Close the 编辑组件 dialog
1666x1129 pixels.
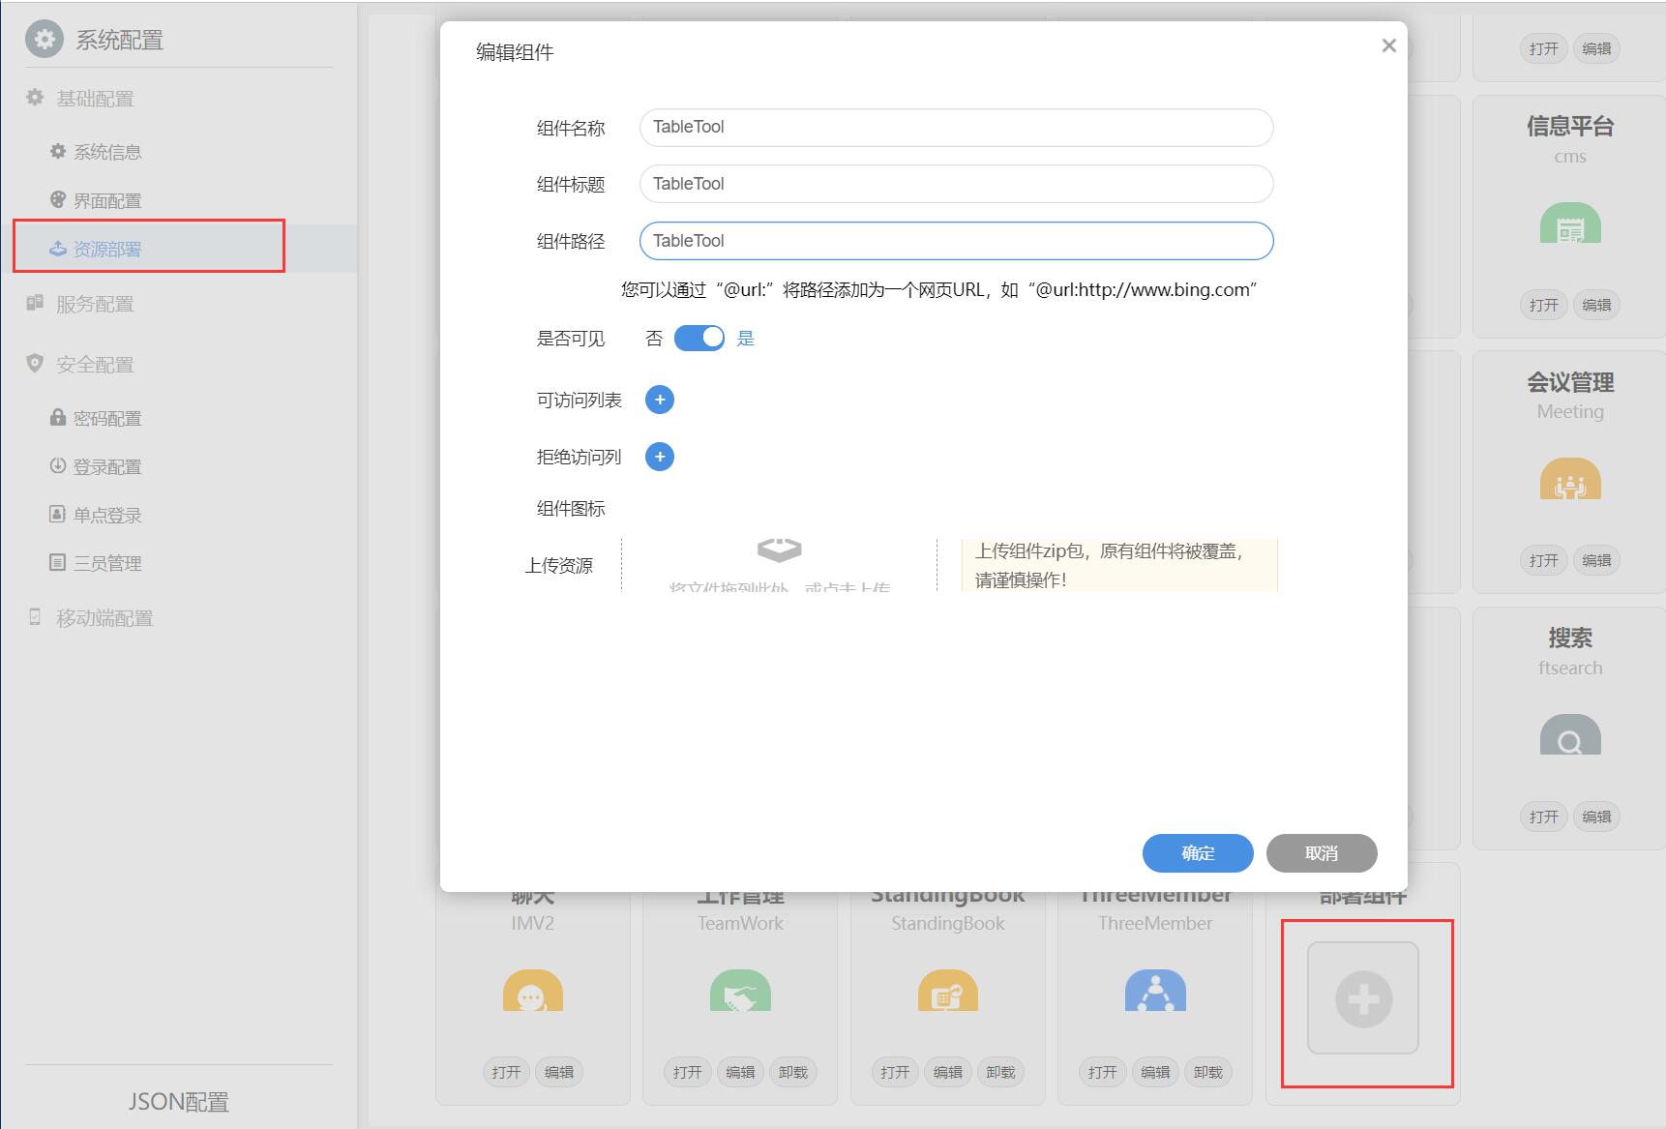tap(1388, 45)
